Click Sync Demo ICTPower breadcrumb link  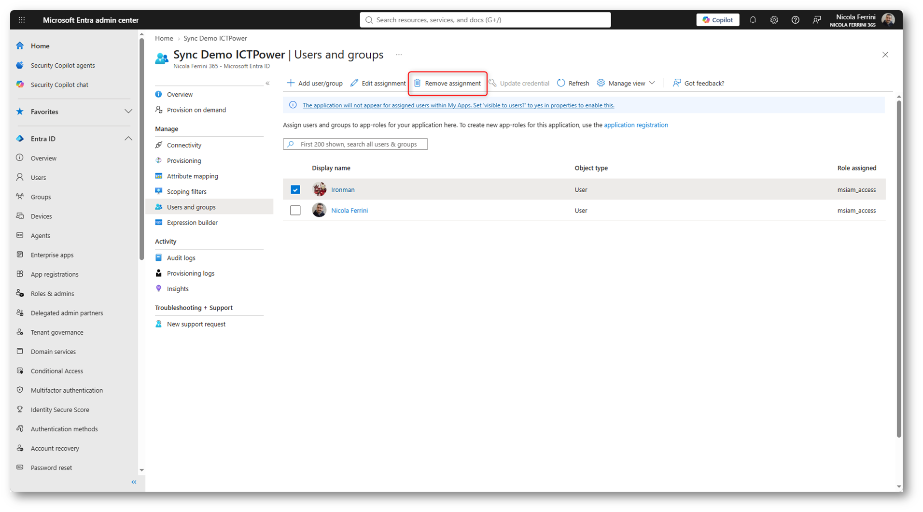215,38
